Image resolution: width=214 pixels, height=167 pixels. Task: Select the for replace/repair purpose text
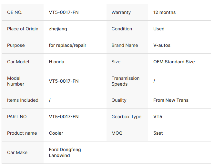point(67,45)
